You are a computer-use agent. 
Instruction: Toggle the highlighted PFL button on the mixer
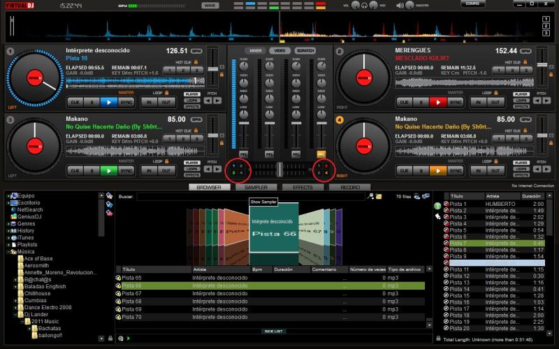point(321,154)
